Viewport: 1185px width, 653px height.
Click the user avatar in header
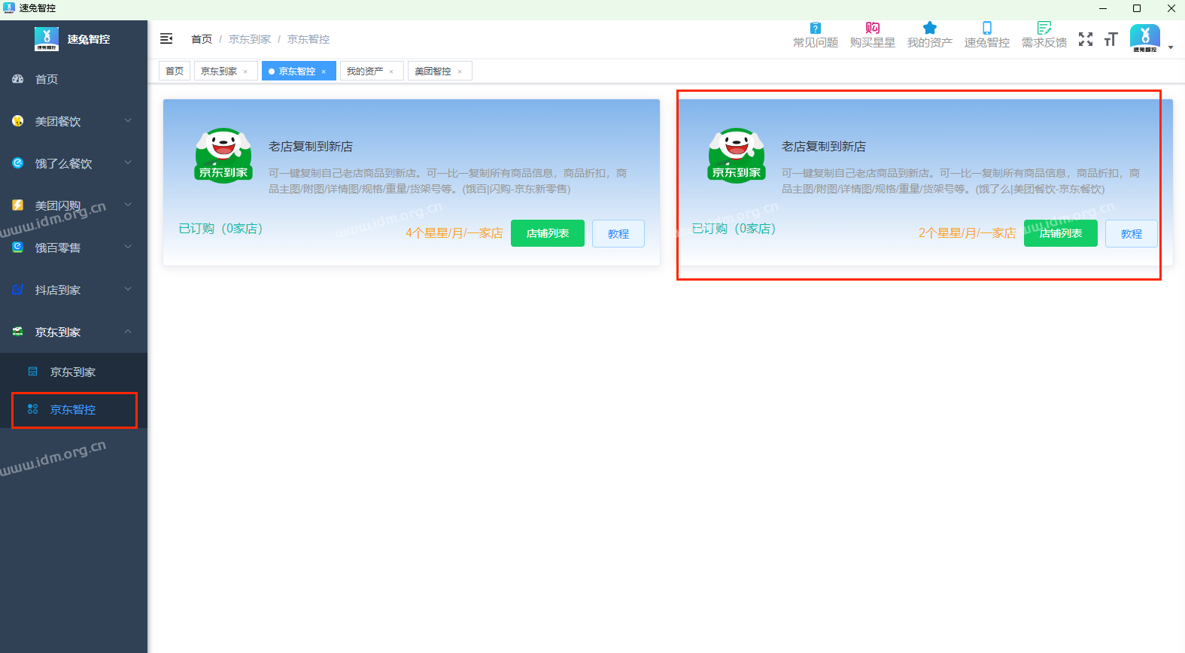pos(1145,38)
